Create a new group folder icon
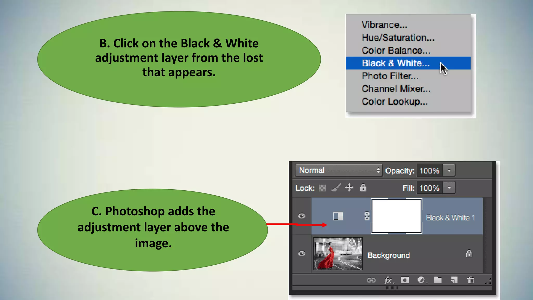The image size is (533, 300). coord(438,280)
